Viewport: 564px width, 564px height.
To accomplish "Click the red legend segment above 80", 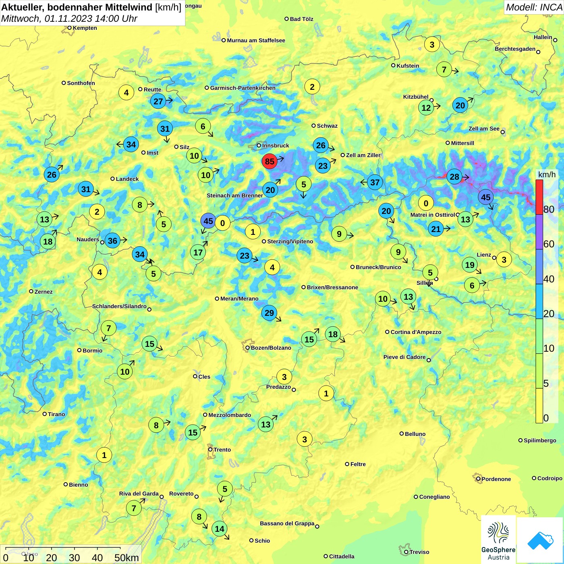I will [x=539, y=197].
